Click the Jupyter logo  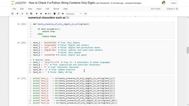(19, 3)
